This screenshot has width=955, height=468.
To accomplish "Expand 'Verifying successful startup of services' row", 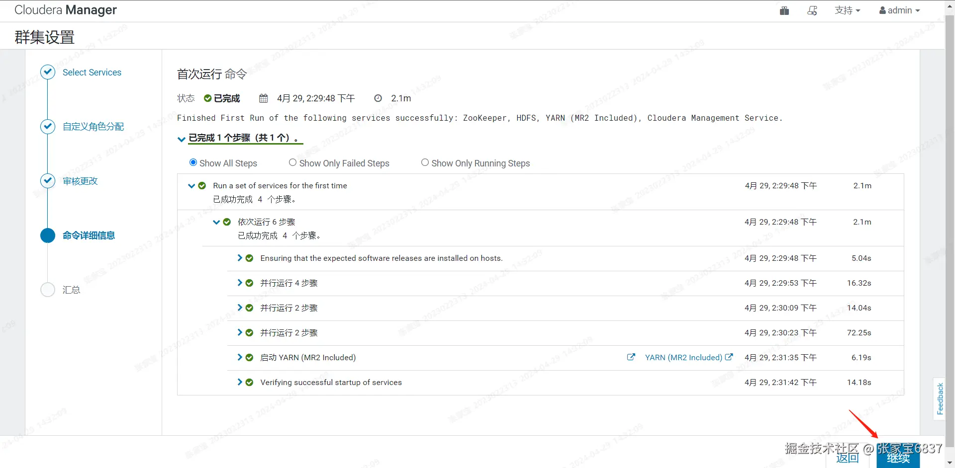I will pos(240,382).
